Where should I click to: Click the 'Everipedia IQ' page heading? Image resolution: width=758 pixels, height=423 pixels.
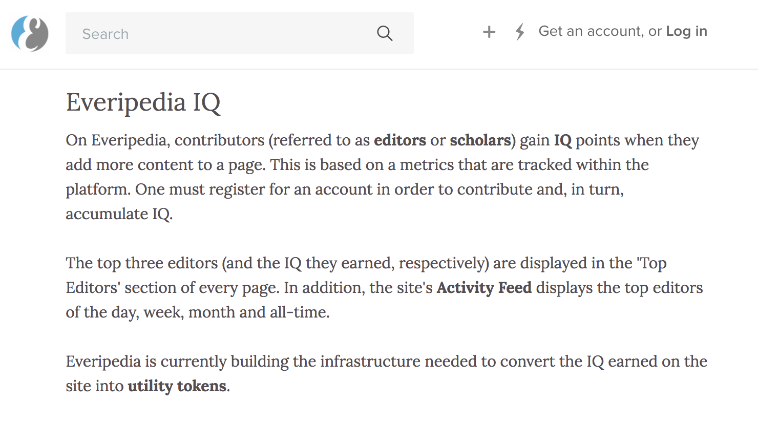point(143,102)
